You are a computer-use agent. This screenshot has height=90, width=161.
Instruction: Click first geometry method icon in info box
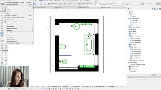pos(41,4)
